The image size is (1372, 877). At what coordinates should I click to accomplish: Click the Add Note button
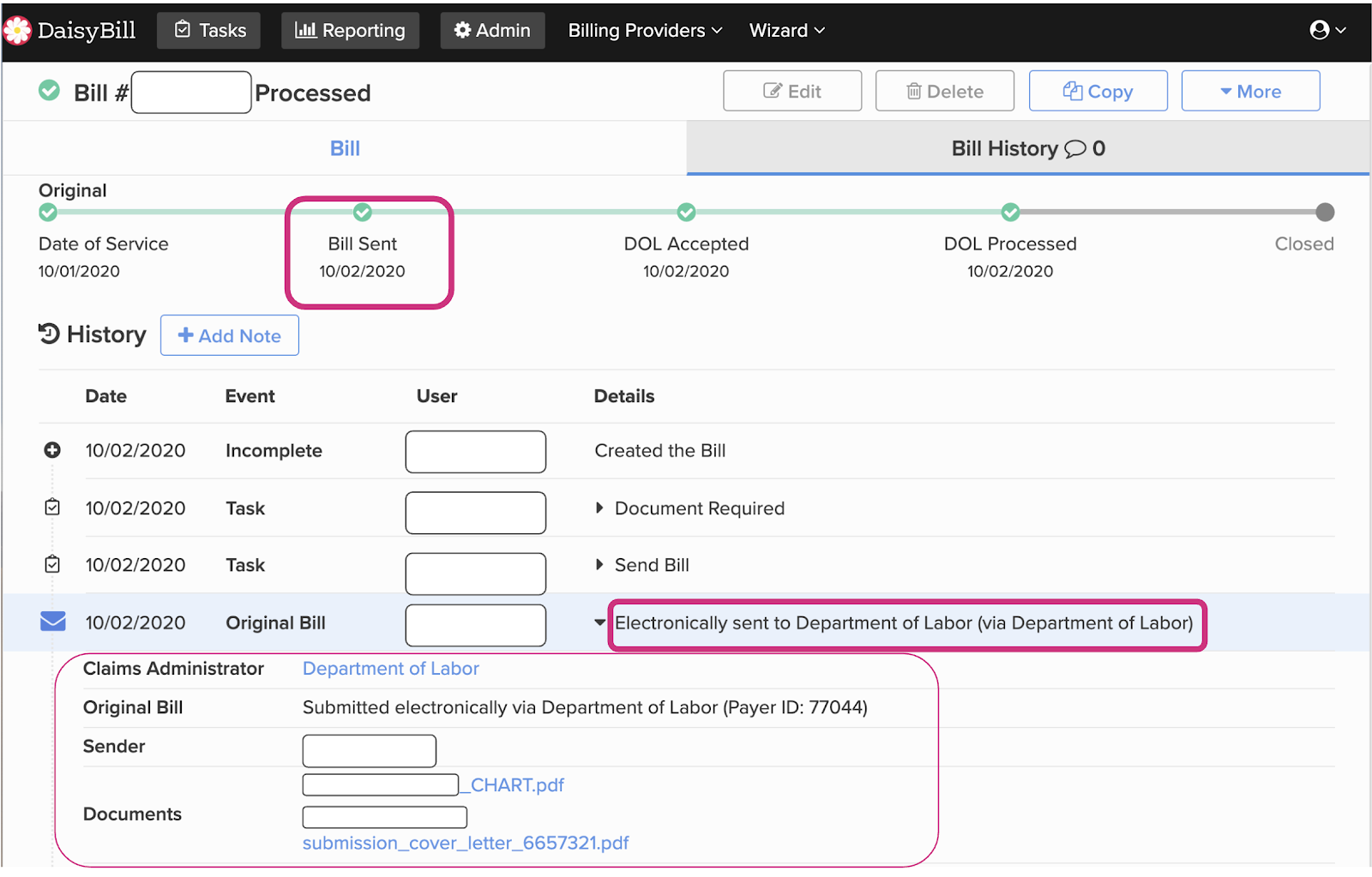[x=230, y=335]
